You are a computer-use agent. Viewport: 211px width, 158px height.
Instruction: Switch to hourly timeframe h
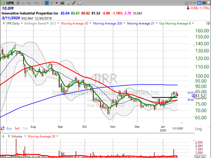(43, 3)
